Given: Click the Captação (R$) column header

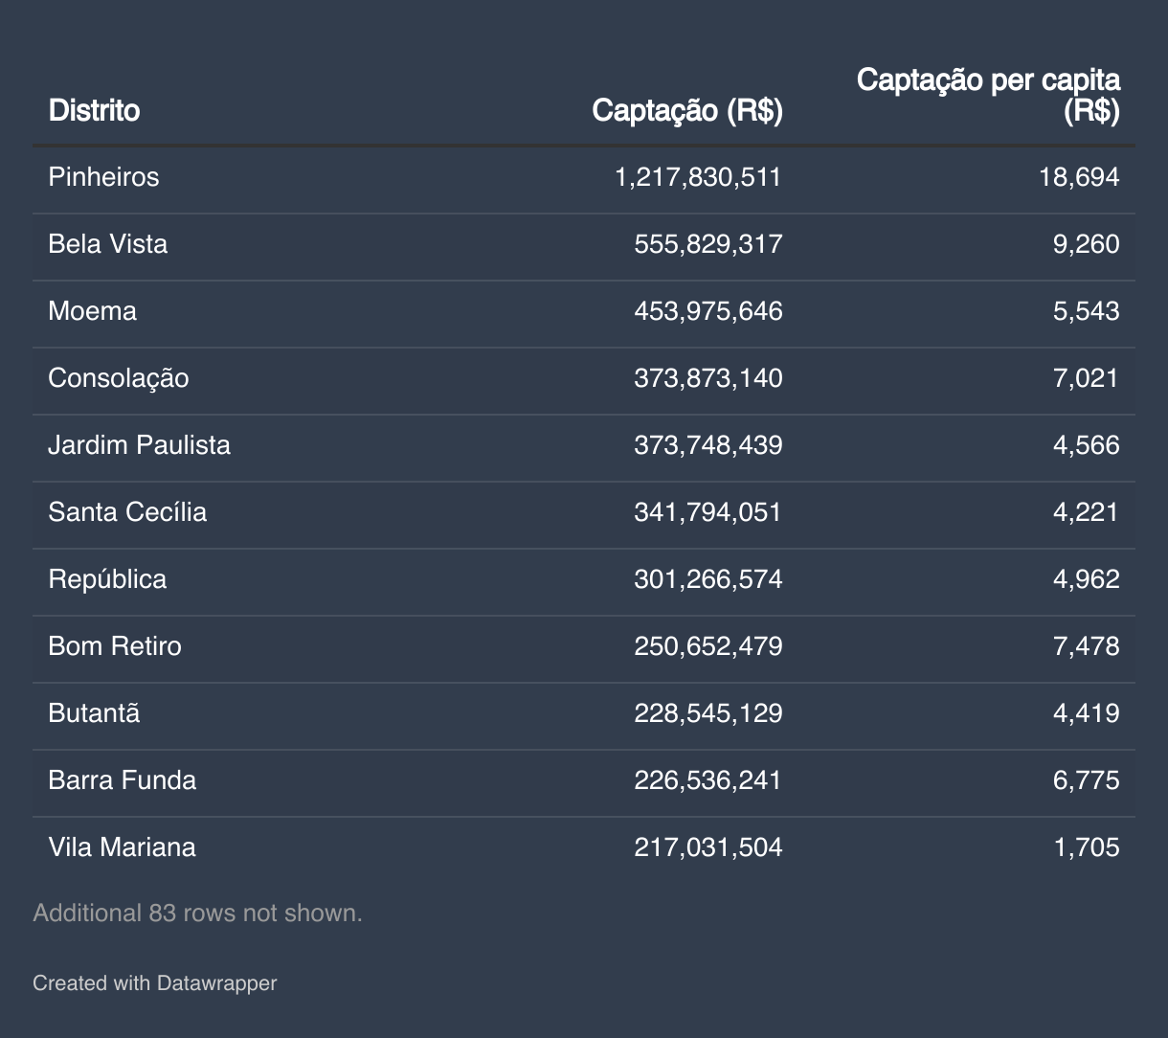Looking at the screenshot, I should [686, 111].
